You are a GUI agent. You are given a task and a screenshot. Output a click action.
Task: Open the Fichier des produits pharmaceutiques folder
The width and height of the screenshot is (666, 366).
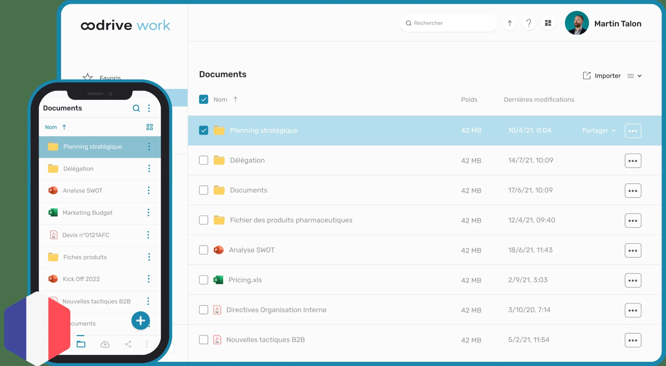tap(291, 220)
